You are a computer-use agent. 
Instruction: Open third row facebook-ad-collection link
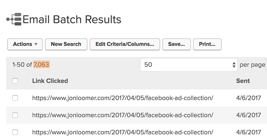tap(123, 132)
